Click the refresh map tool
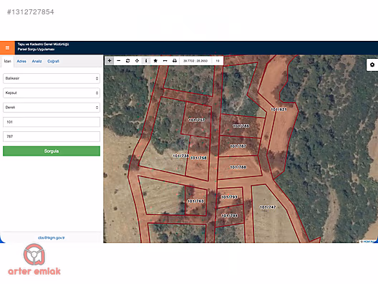 pos(127,61)
